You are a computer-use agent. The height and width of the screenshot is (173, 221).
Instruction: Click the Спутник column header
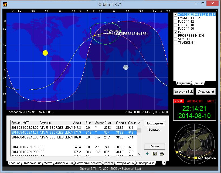(x=56, y=123)
